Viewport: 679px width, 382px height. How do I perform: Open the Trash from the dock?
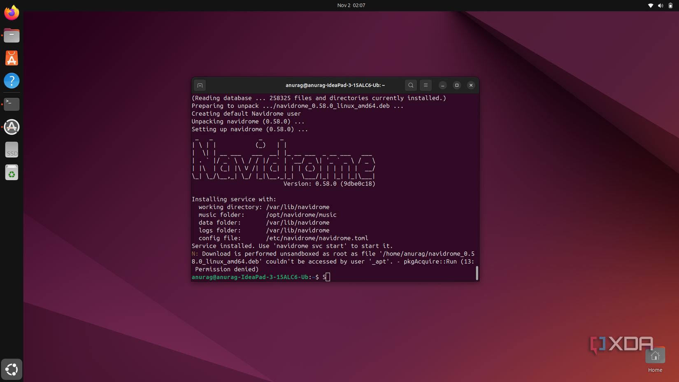coord(12,172)
